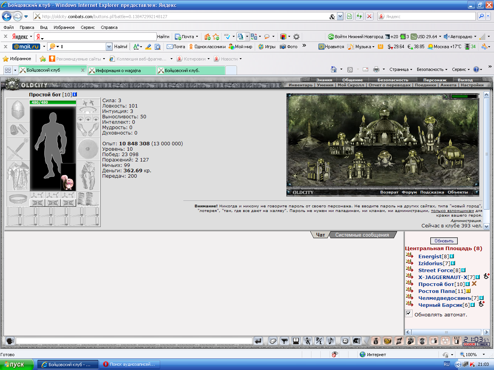The width and height of the screenshot is (494, 370).
Task: Click the info icon next to Простой бот [10] title
Action: [74, 94]
